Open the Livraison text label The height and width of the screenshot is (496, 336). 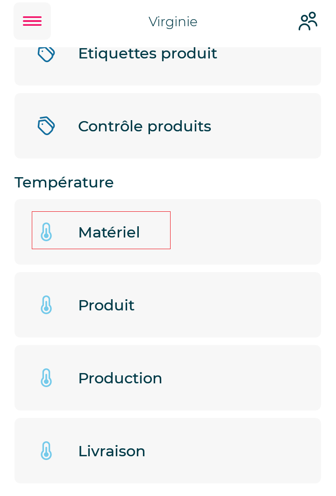(112, 451)
